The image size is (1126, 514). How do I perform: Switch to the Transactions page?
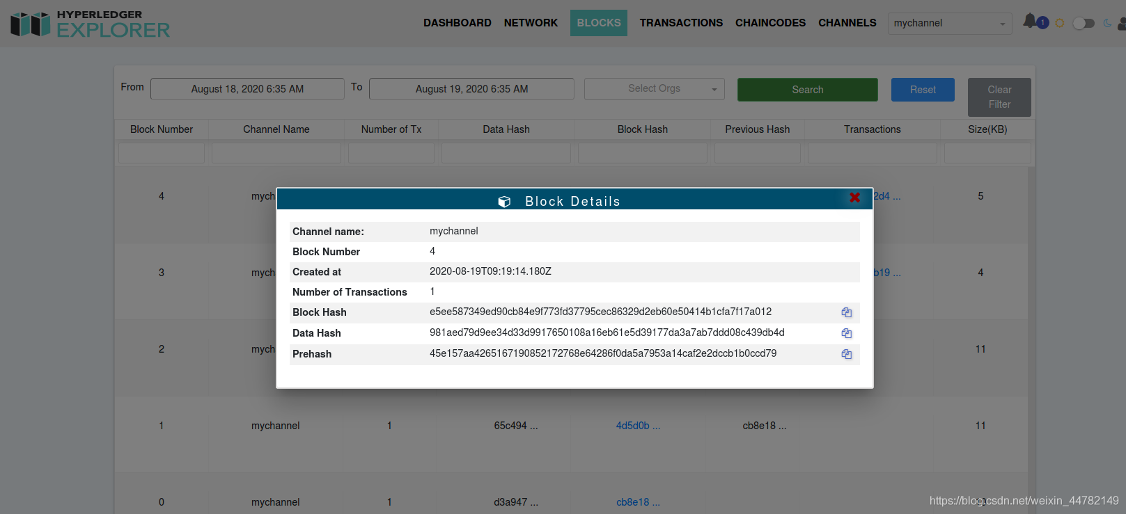click(x=681, y=23)
